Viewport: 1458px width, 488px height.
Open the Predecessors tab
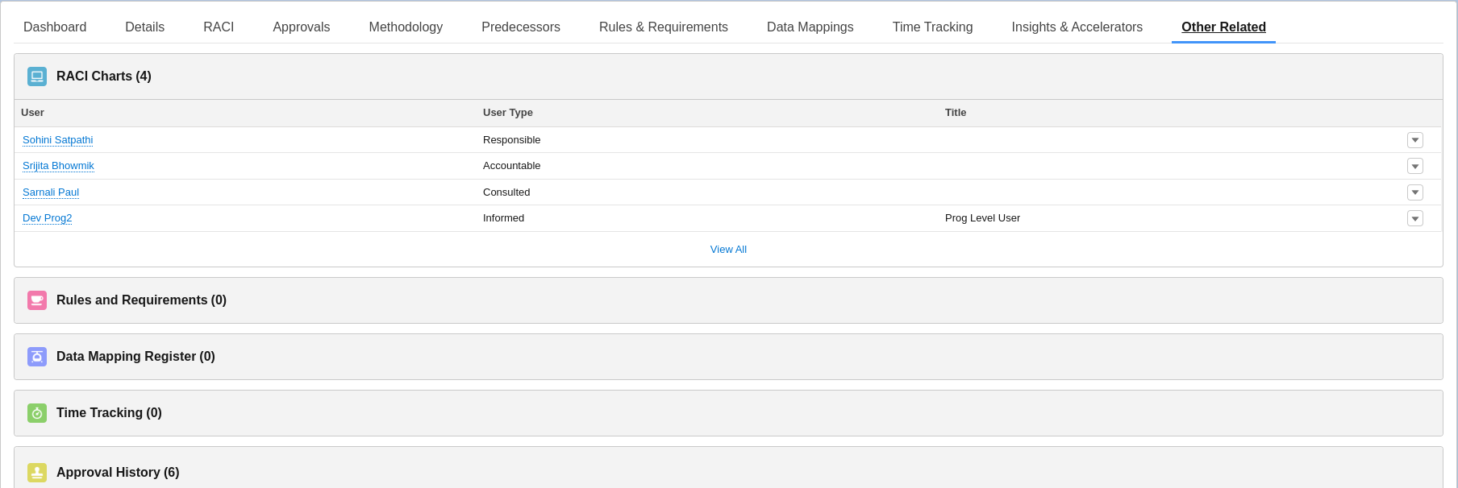[521, 27]
